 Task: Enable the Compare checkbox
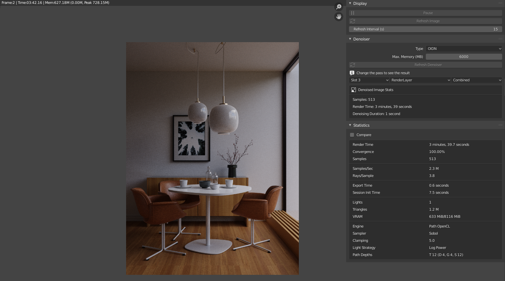[352, 135]
